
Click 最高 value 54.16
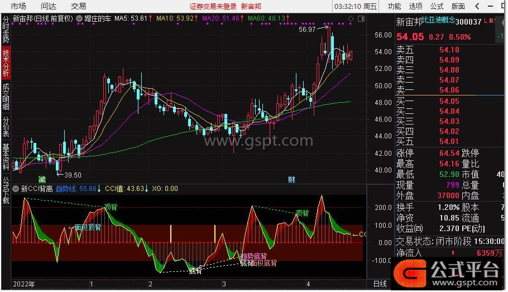point(449,164)
